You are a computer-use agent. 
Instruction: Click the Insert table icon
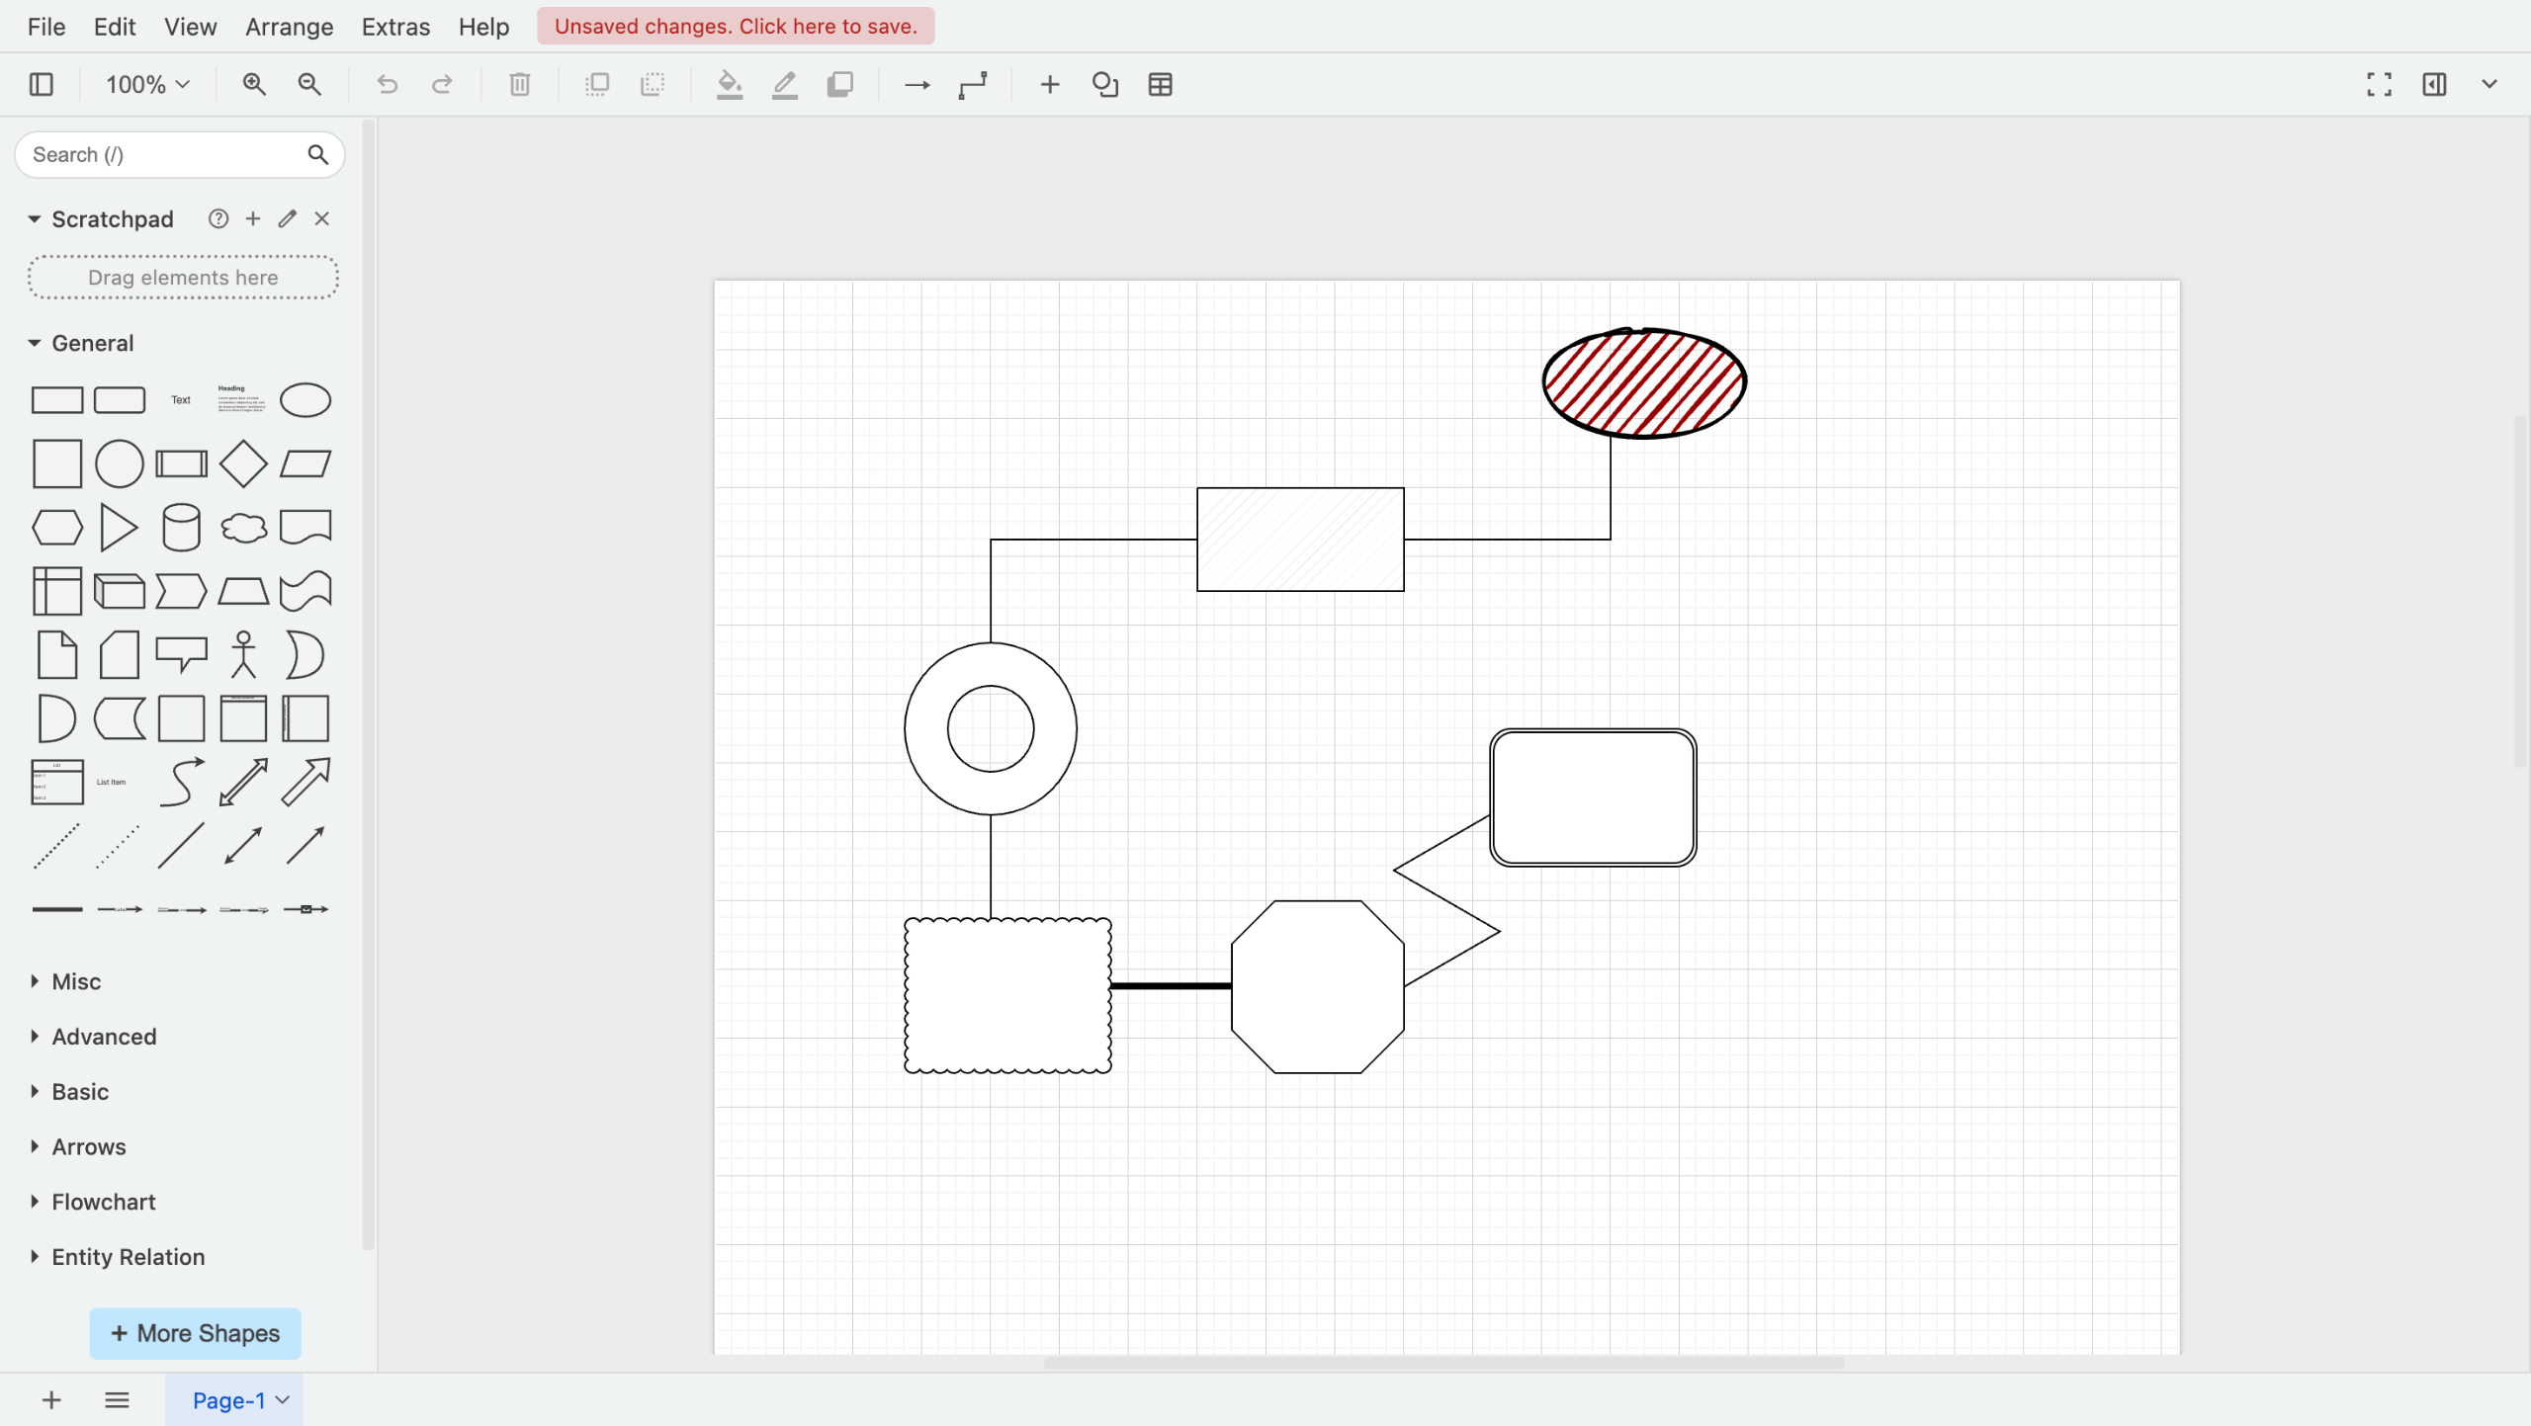point(1160,85)
